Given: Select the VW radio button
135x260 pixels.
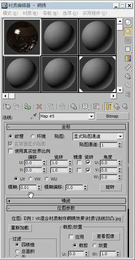Looking at the screenshot, I should 31,179.
